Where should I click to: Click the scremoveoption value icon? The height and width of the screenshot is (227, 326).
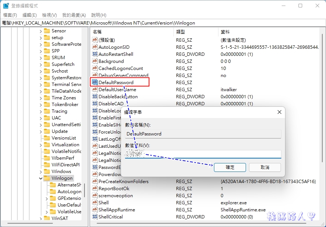(x=95, y=195)
